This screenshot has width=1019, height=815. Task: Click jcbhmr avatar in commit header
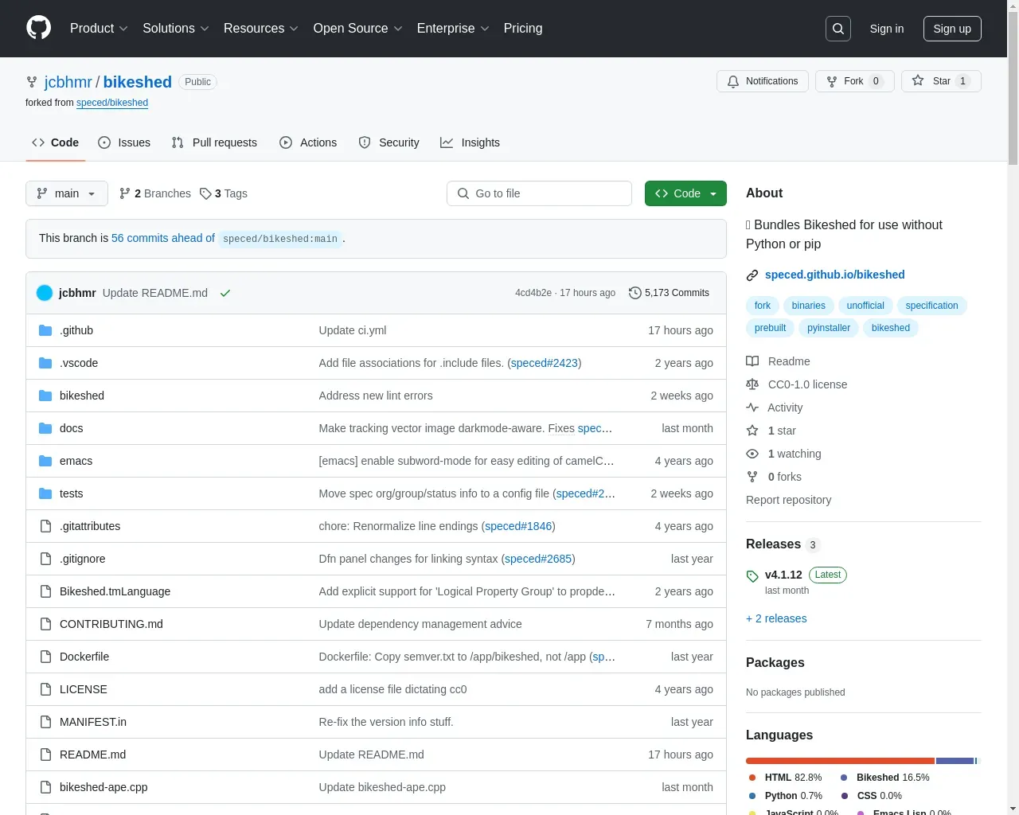pyautogui.click(x=45, y=293)
